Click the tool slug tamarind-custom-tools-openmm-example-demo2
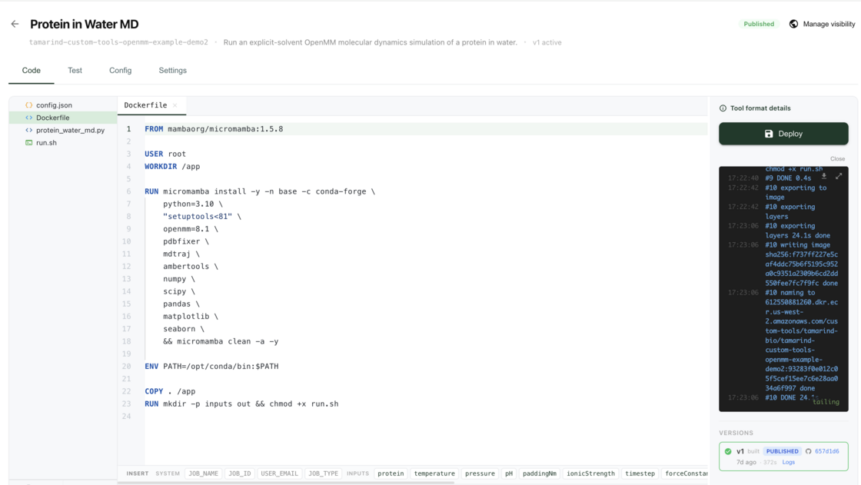The height and width of the screenshot is (485, 861). click(118, 42)
